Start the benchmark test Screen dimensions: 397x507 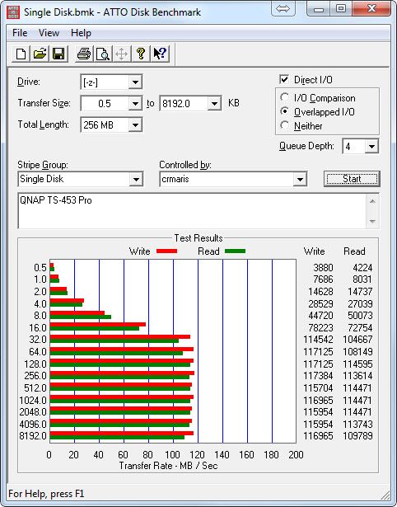352,179
